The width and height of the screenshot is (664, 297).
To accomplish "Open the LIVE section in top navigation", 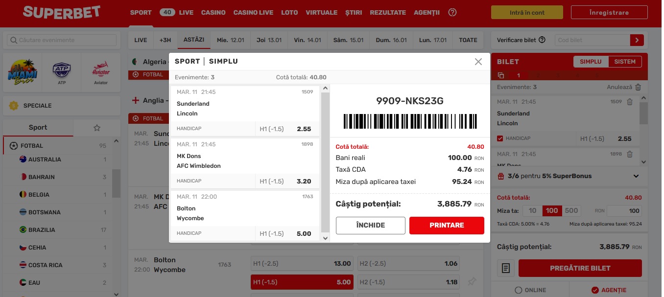I will point(186,13).
